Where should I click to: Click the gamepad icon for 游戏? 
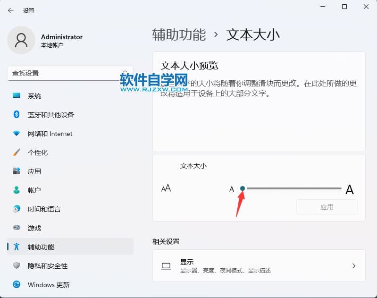(x=17, y=228)
